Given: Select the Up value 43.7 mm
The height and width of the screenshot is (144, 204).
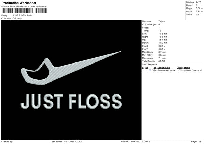Looking at the screenshot, I should pyautogui.click(x=163, y=40).
